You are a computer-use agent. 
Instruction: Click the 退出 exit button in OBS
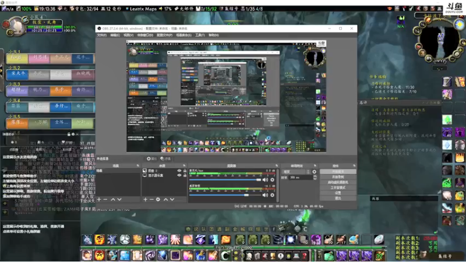[338, 198]
